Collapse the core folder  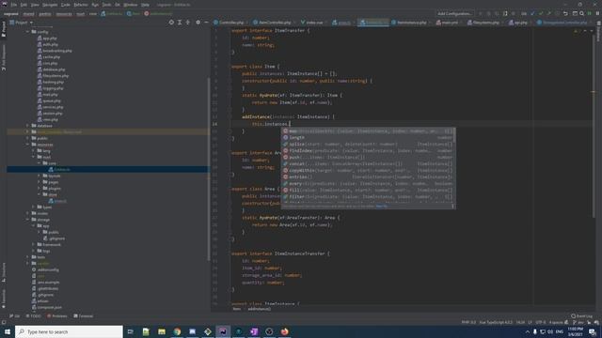(x=40, y=163)
